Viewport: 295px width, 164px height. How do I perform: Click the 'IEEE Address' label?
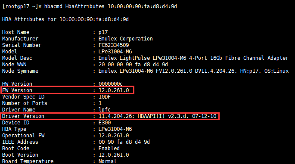click(20, 142)
